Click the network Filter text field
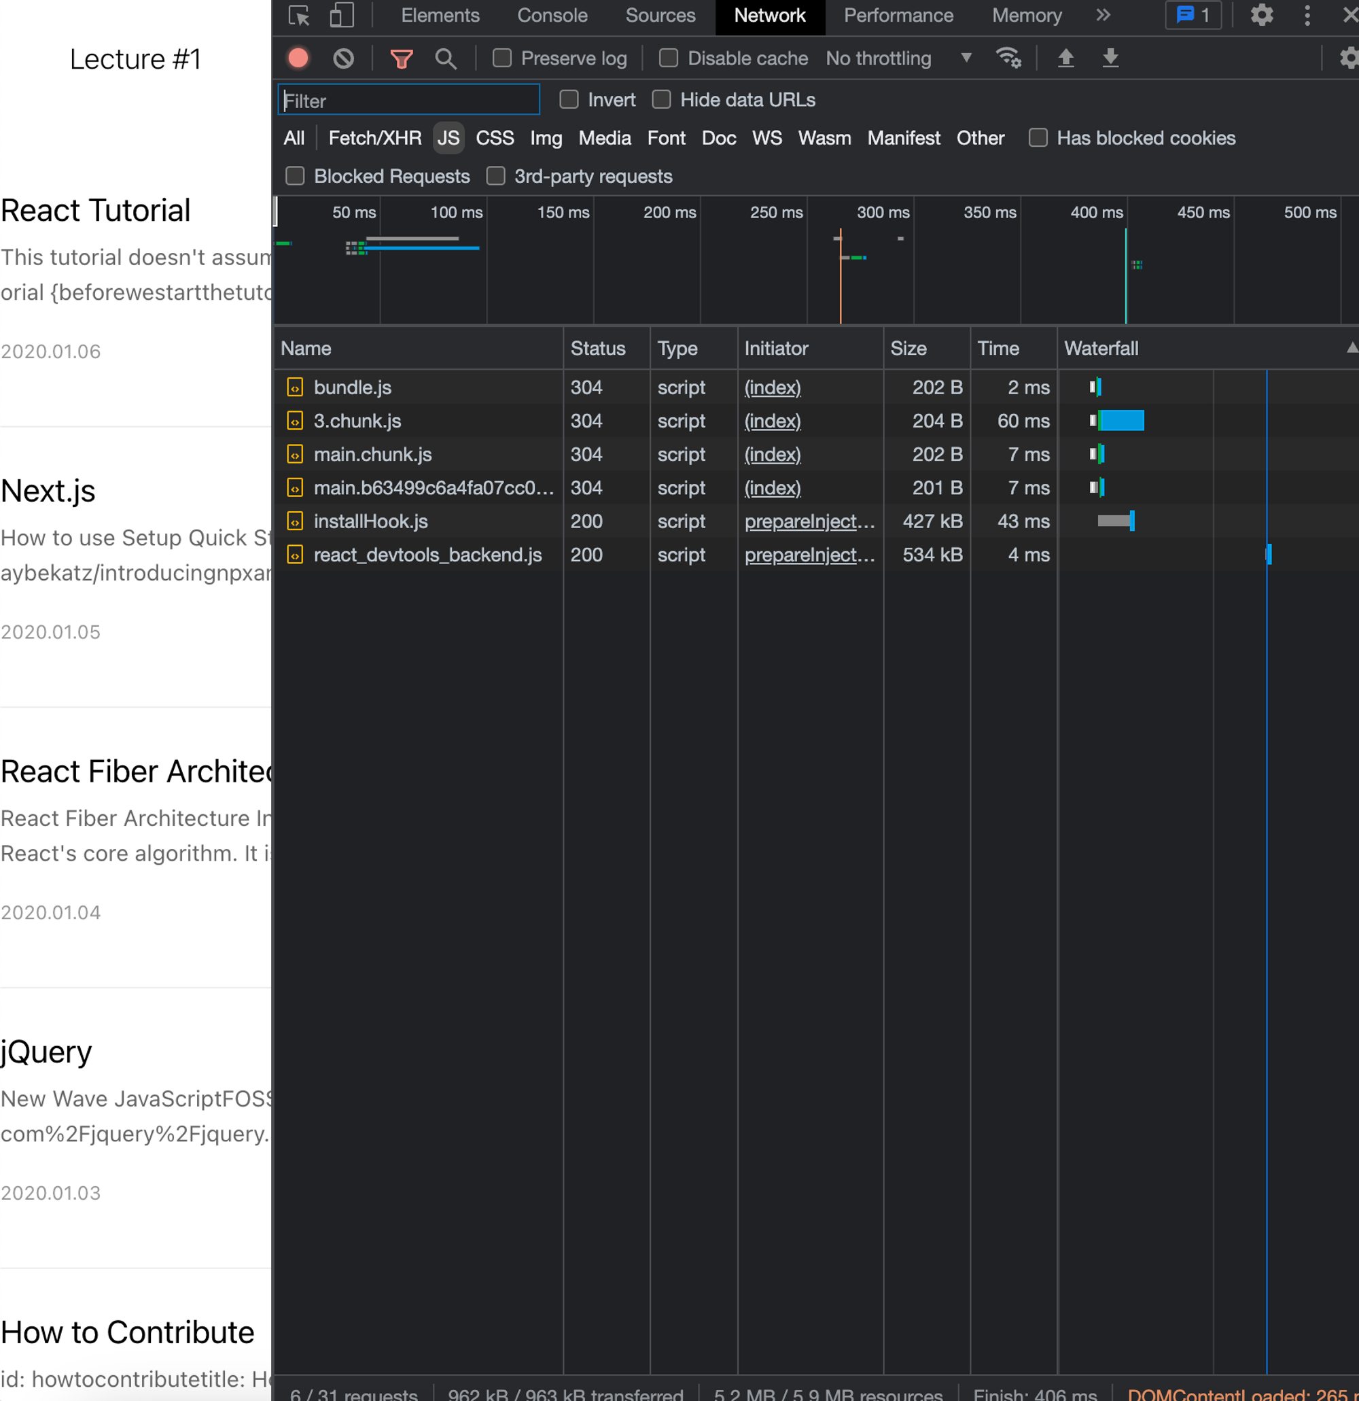The image size is (1359, 1401). [408, 100]
